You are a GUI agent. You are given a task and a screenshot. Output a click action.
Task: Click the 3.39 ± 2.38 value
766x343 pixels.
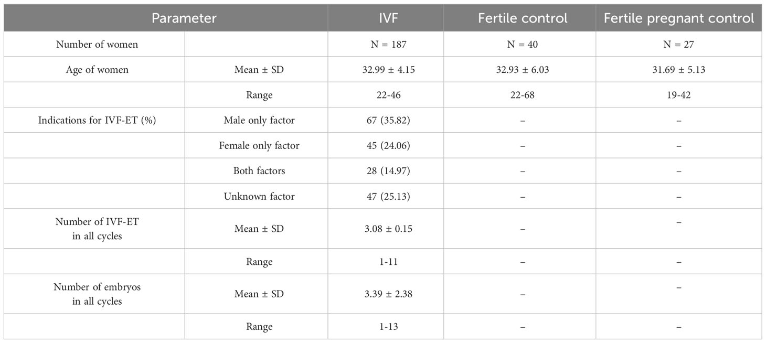coord(386,294)
